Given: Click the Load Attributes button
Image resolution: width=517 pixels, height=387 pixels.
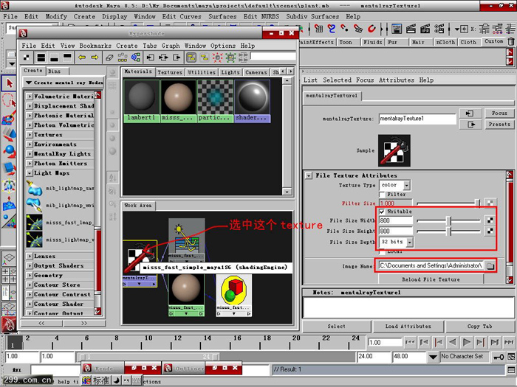Looking at the screenshot, I should [408, 327].
